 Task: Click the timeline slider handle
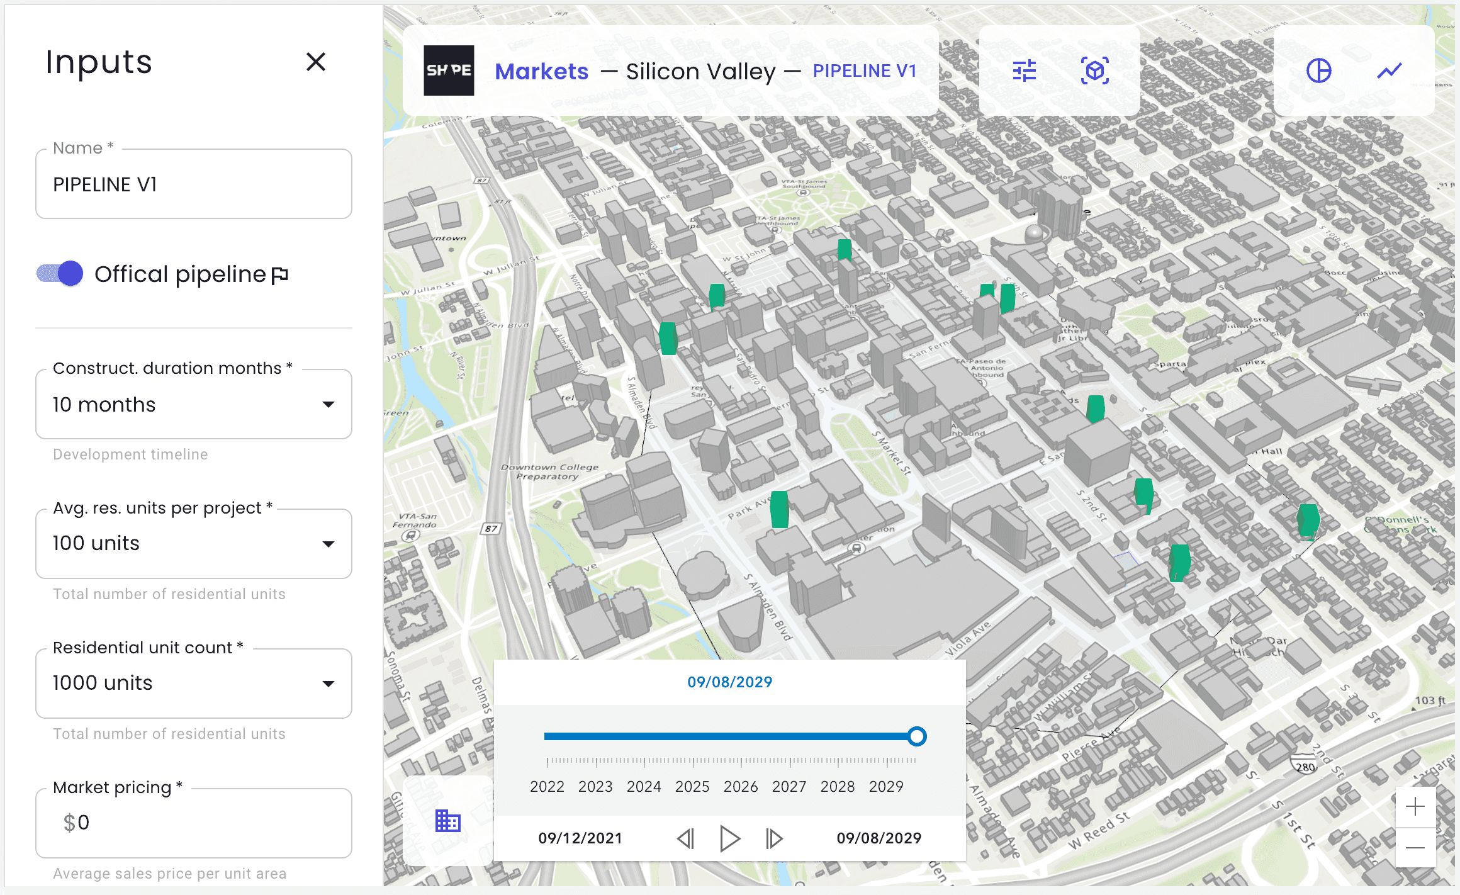[x=917, y=736]
